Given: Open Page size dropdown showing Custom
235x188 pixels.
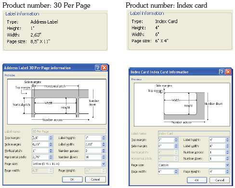Looking at the screenshot, I should (227, 165).
